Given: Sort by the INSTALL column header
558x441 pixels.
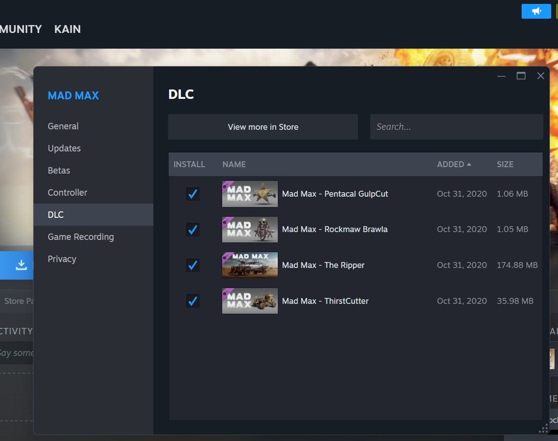Looking at the screenshot, I should tap(189, 164).
